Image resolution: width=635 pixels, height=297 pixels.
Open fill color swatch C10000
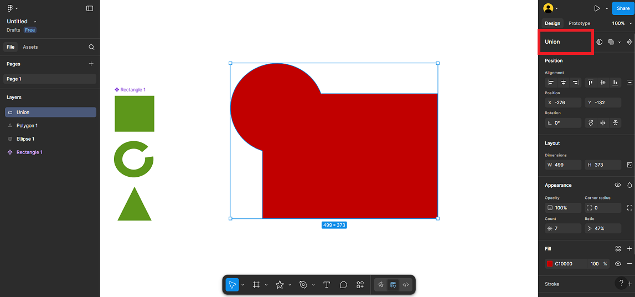(x=550, y=264)
